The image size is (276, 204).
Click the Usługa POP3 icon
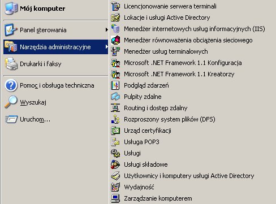point(115,142)
